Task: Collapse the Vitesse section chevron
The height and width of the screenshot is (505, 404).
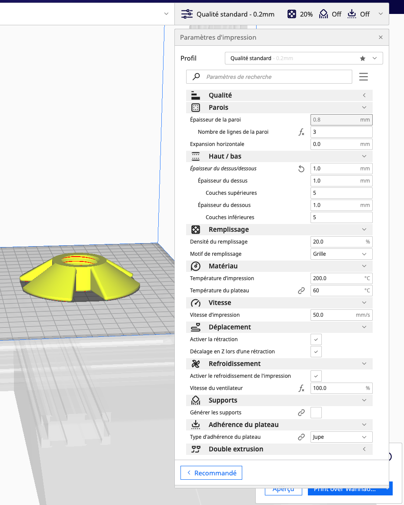Action: tap(364, 303)
